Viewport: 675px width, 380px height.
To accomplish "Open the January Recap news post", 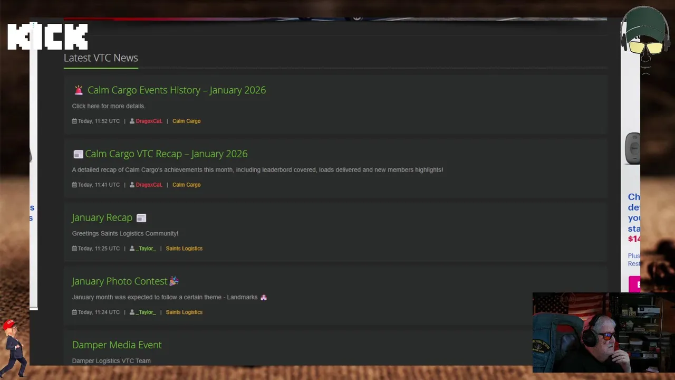I will coord(102,217).
